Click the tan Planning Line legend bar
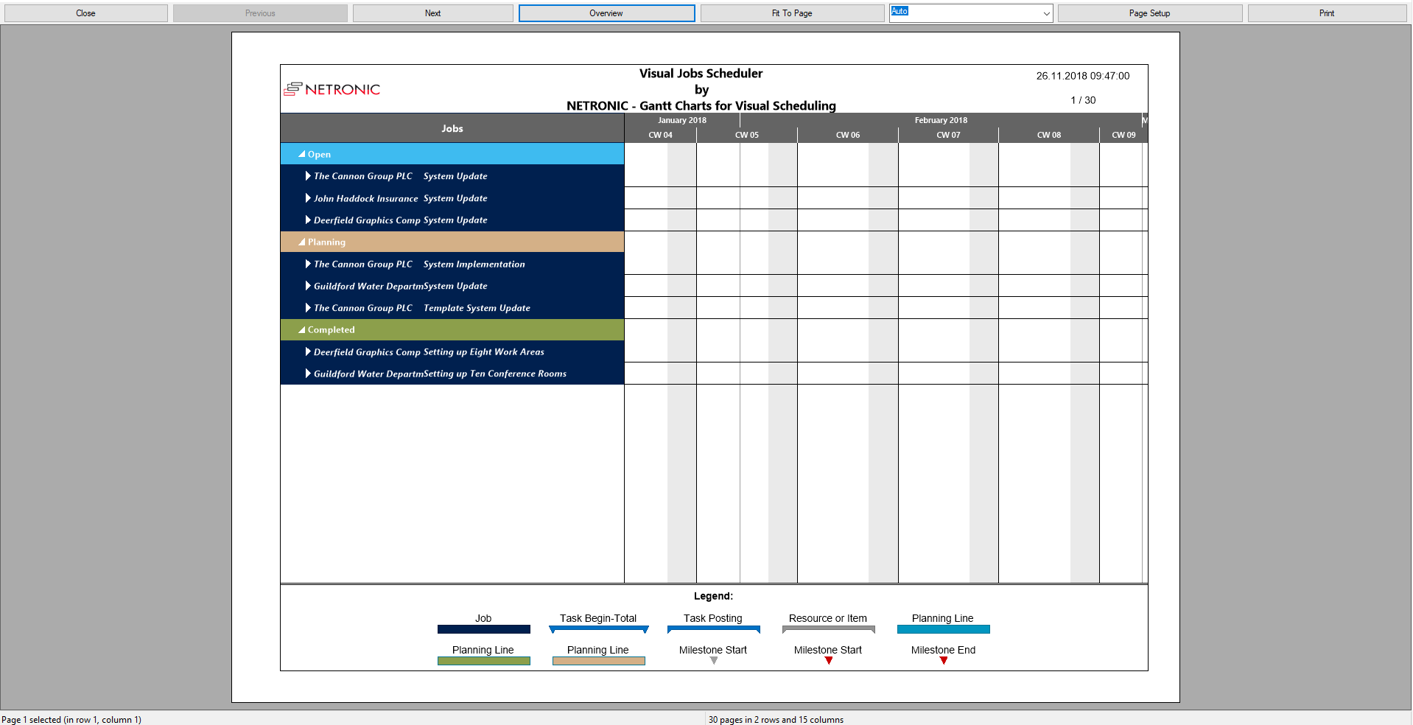 (598, 661)
